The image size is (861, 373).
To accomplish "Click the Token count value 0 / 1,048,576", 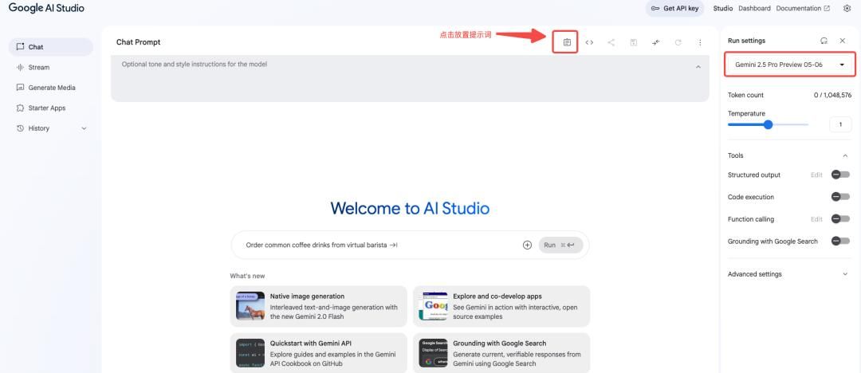I will pos(832,95).
